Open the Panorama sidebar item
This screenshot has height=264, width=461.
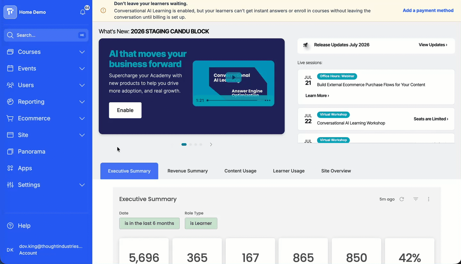pyautogui.click(x=46, y=151)
